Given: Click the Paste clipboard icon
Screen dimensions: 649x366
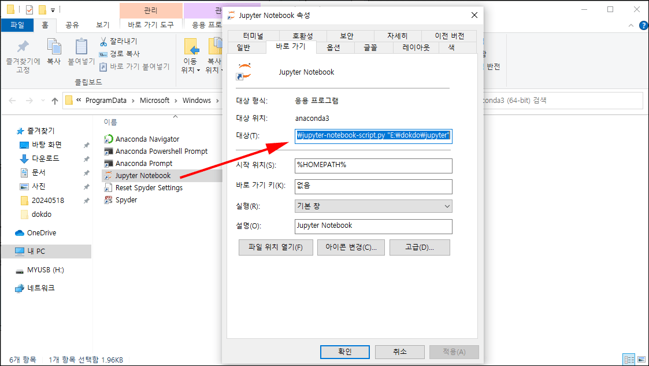Looking at the screenshot, I should 81,46.
